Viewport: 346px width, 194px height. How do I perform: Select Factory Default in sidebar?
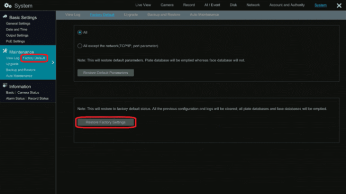click(34, 58)
